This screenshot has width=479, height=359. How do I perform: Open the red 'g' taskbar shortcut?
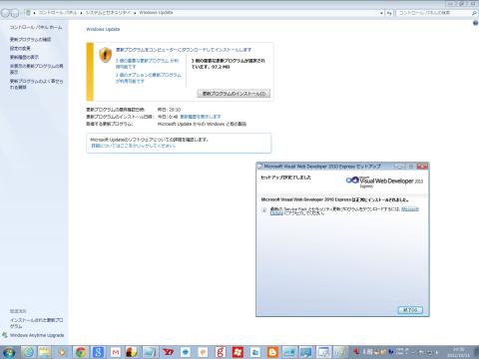pyautogui.click(x=220, y=352)
